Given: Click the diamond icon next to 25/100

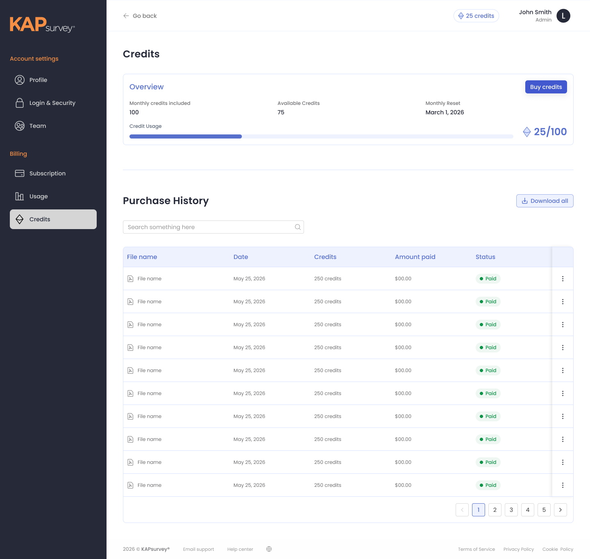Looking at the screenshot, I should 527,132.
